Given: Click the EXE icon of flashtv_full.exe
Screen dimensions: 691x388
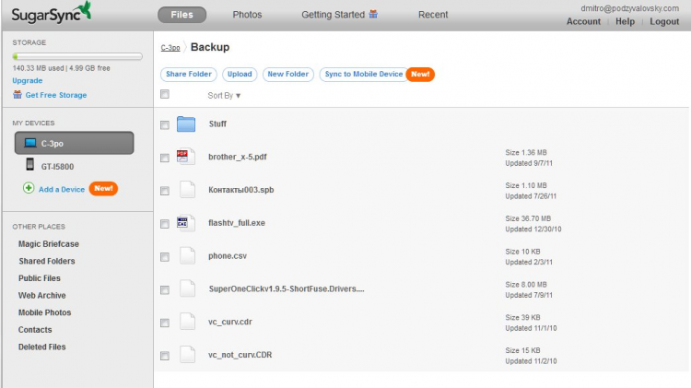Looking at the screenshot, I should (185, 223).
